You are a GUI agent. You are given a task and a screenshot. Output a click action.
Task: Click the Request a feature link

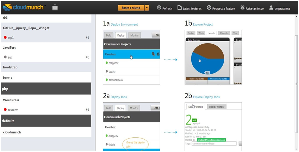(224, 9)
